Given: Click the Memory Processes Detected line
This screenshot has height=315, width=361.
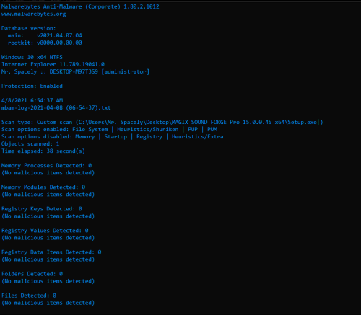Looking at the screenshot, I should pyautogui.click(x=46, y=165).
